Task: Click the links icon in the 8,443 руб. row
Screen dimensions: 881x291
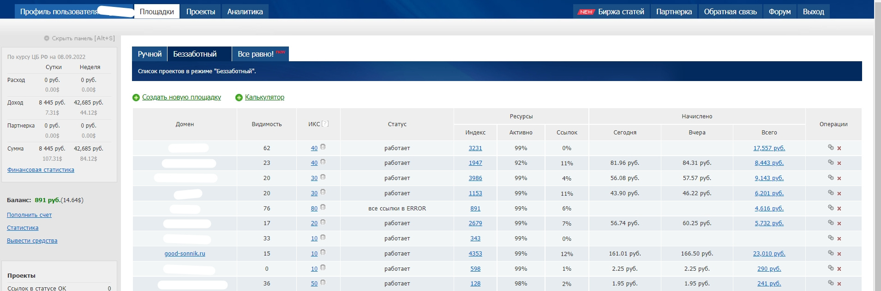Action: [831, 162]
